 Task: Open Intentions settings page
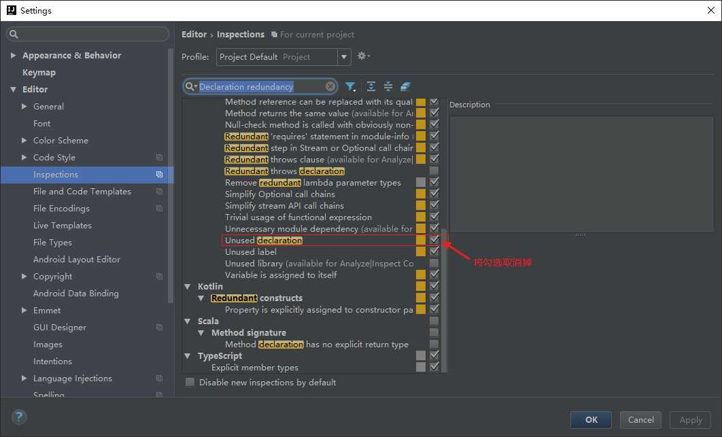click(52, 362)
